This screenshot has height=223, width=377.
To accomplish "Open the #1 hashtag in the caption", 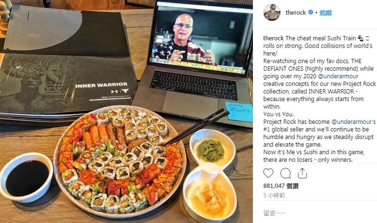I will pyautogui.click(x=267, y=130).
